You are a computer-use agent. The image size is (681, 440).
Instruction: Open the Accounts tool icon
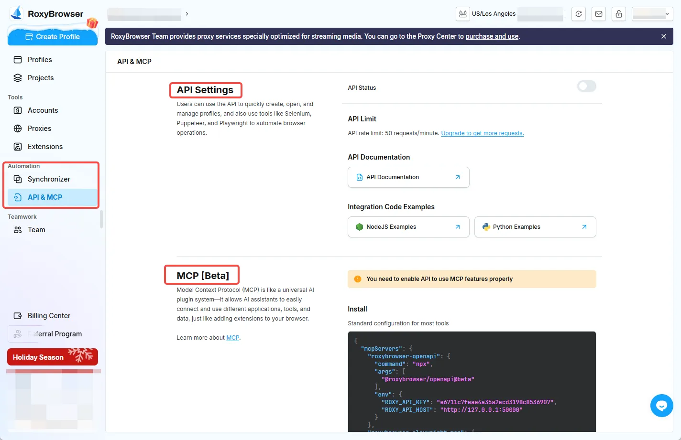[18, 110]
